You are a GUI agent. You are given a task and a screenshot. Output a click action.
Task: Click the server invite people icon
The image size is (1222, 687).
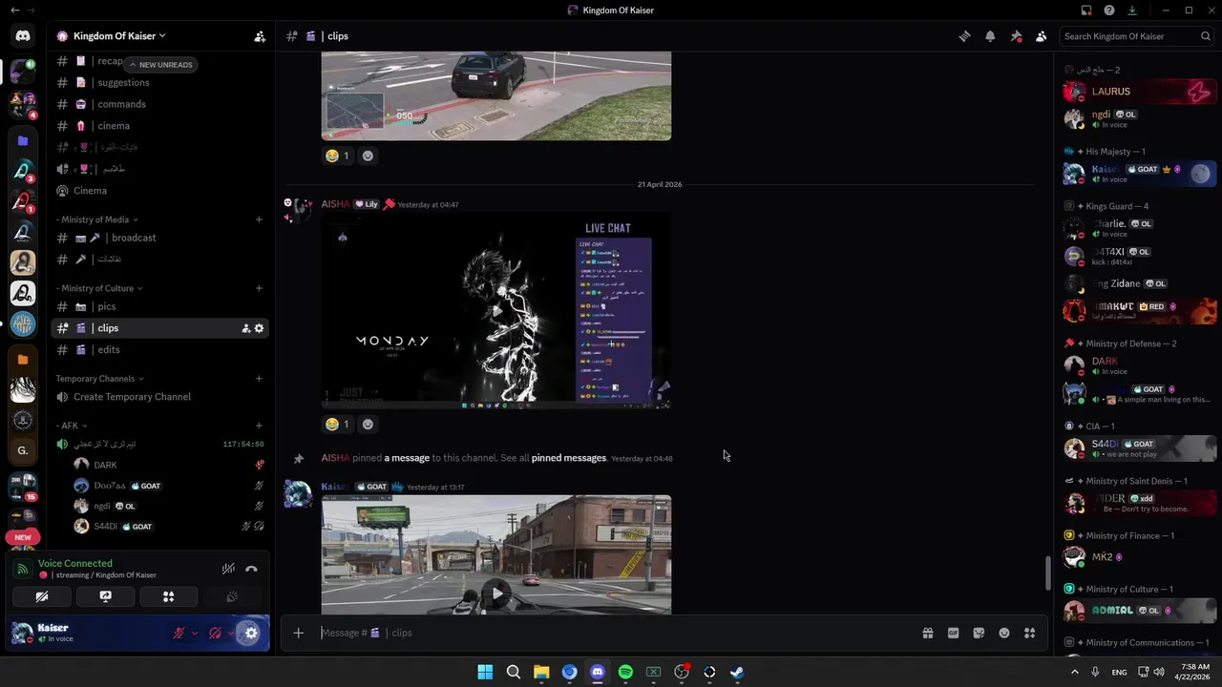[x=260, y=36]
